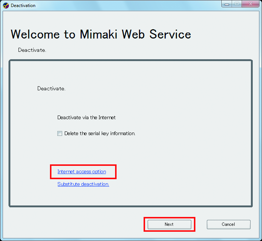Click the Deactivate via the Internet text

tap(86, 118)
